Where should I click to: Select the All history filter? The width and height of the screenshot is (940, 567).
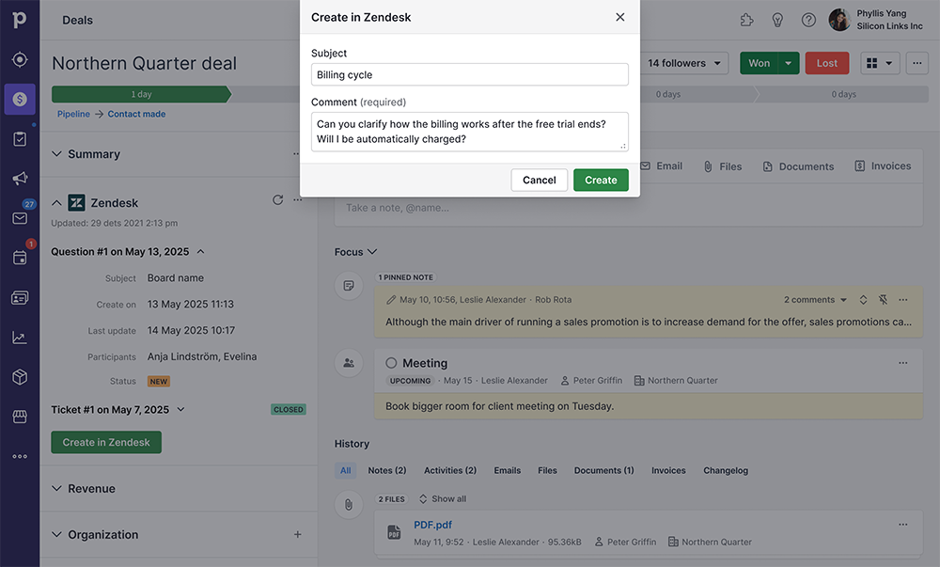[345, 470]
